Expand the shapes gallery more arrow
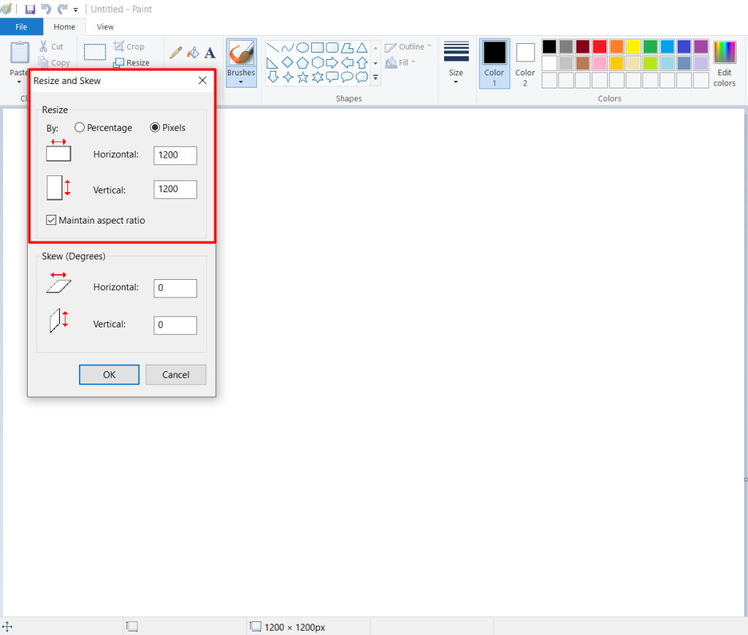Viewport: 748px width, 635px height. (376, 77)
